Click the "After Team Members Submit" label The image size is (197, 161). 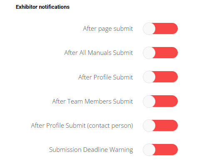coord(92,102)
